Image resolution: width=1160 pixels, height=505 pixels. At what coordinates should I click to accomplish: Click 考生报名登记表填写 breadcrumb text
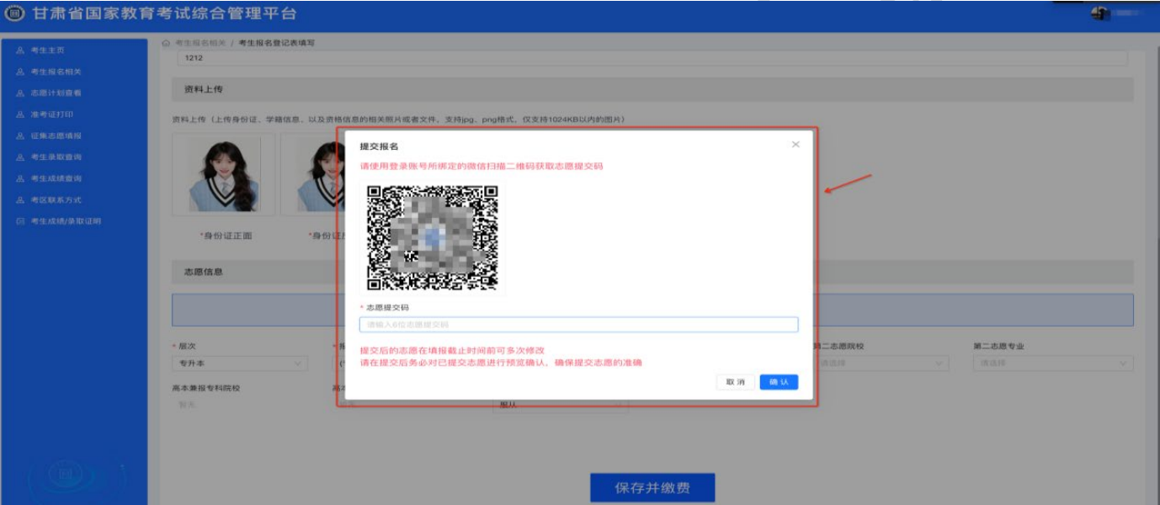(x=277, y=43)
